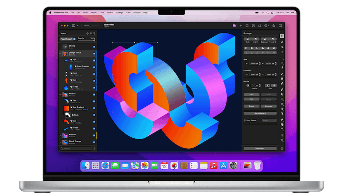Select the Zoom magnifier tool
This screenshot has height=196, width=343.
point(282,135)
